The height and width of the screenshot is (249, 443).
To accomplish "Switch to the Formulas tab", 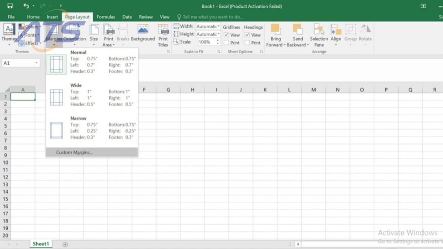I will pyautogui.click(x=106, y=17).
